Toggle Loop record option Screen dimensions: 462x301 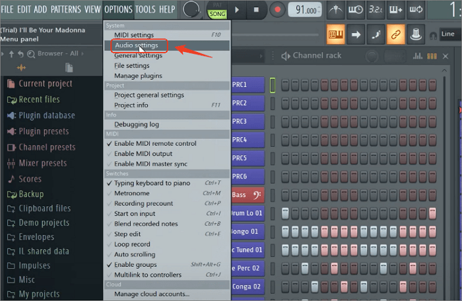tap(167, 244)
